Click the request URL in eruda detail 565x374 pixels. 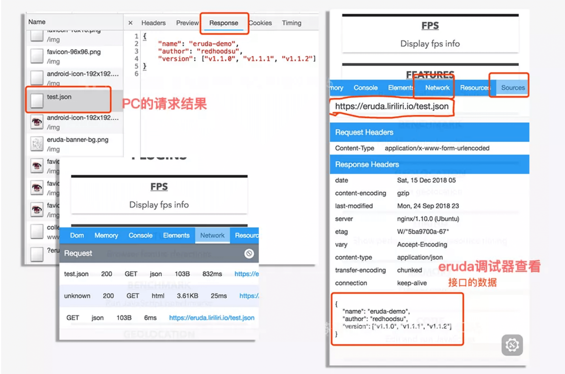(x=392, y=106)
